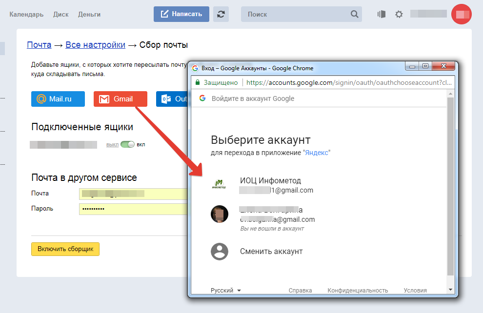This screenshot has height=313, width=483.
Task: Maximize the Google Chrome popup window
Action: point(425,66)
